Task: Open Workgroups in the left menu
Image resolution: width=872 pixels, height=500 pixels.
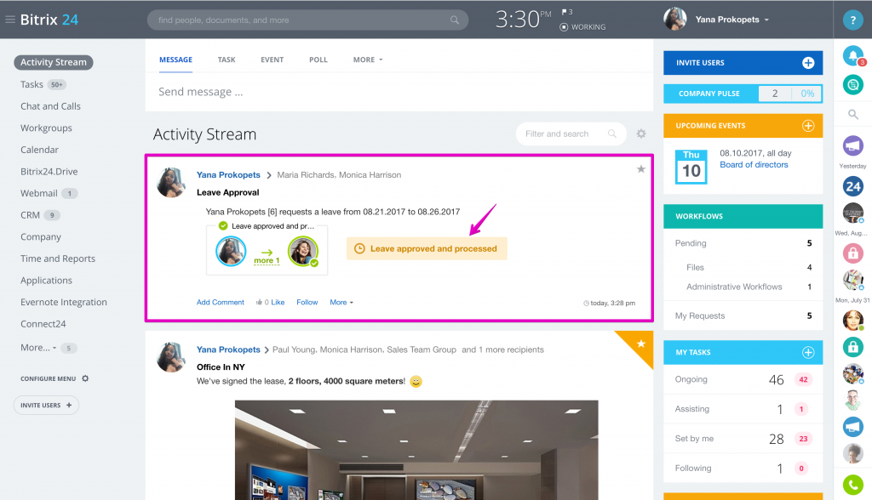Action: click(46, 128)
